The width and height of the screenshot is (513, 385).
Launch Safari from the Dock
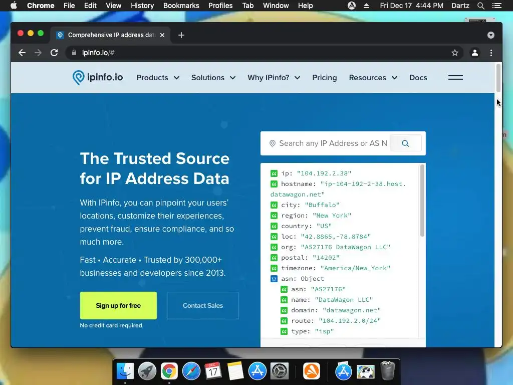(x=191, y=371)
